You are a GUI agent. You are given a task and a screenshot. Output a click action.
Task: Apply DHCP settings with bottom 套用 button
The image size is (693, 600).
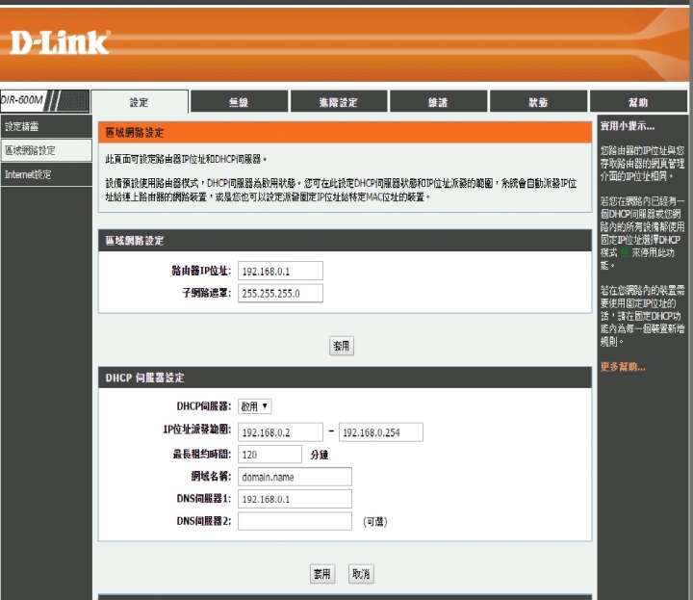click(x=322, y=574)
